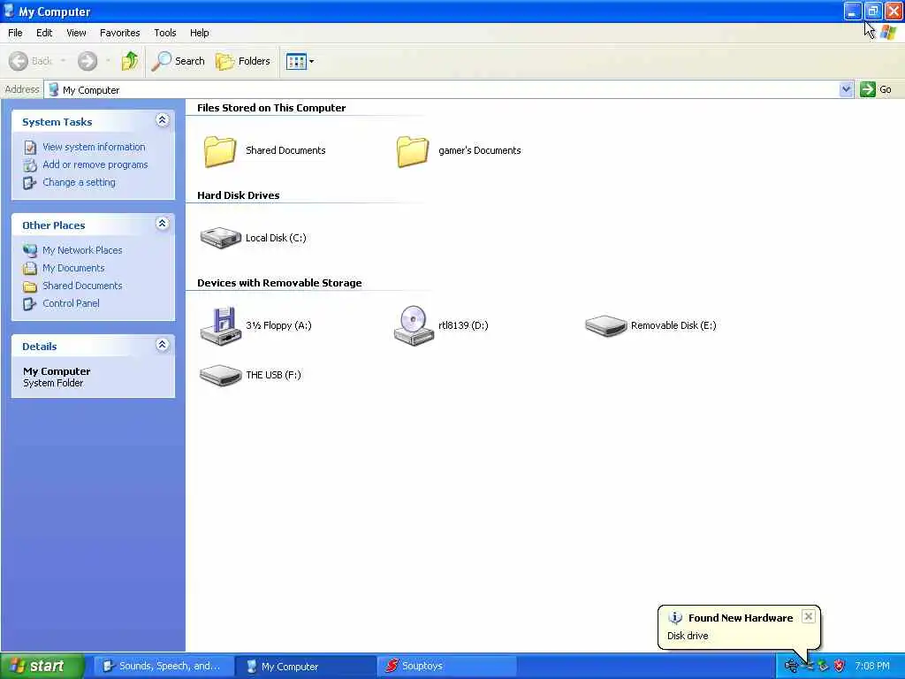Open the Help menu
Screen dimensions: 905x679
[x=199, y=33]
